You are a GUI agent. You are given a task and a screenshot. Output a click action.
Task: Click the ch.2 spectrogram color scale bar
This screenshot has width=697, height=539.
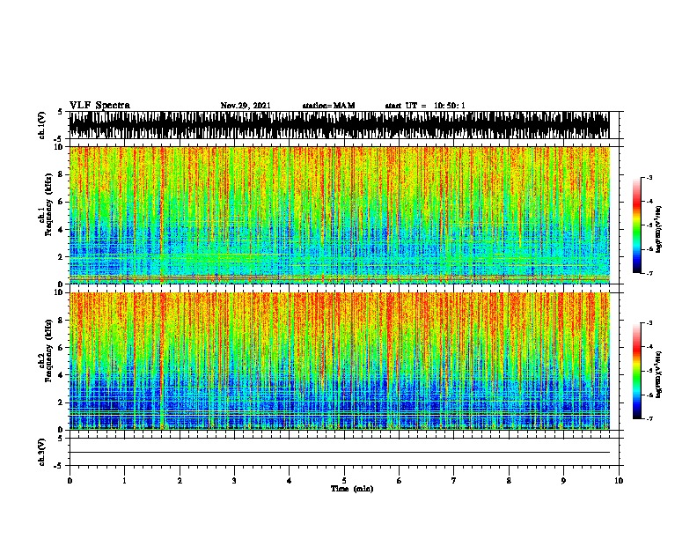point(636,371)
